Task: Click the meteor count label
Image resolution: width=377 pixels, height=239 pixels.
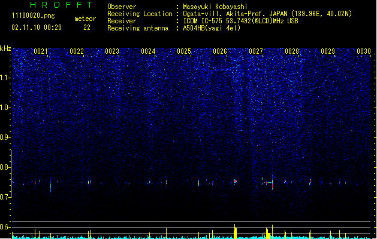Action: [x=85, y=19]
